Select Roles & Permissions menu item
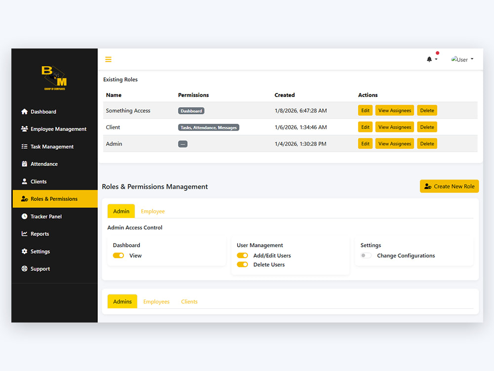This screenshot has width=494, height=371. tap(55, 199)
